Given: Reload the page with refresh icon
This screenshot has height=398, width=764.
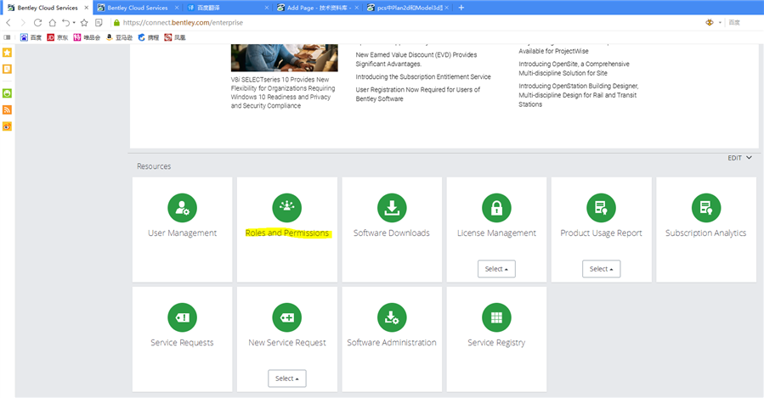Looking at the screenshot, I should pos(37,22).
